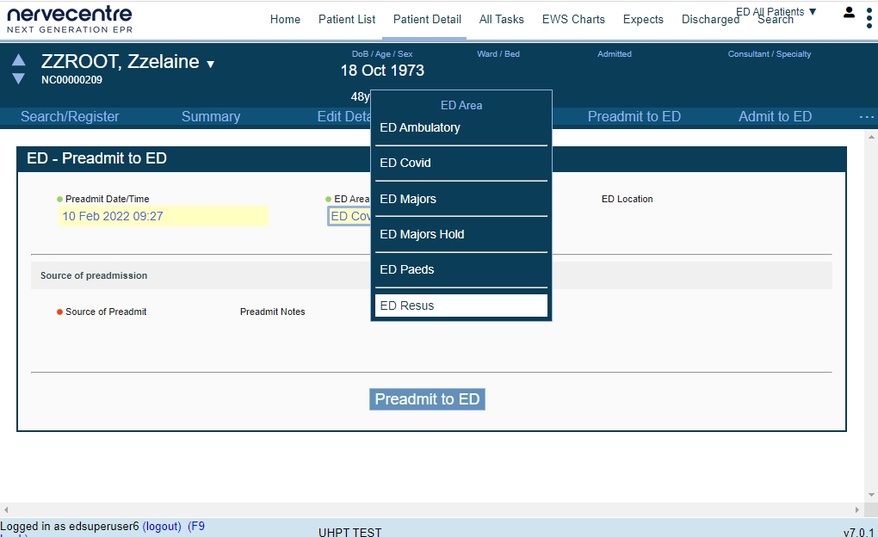Viewport: 878px width, 537px height.
Task: Open the ED All Patients filter dropdown
Action: [776, 12]
